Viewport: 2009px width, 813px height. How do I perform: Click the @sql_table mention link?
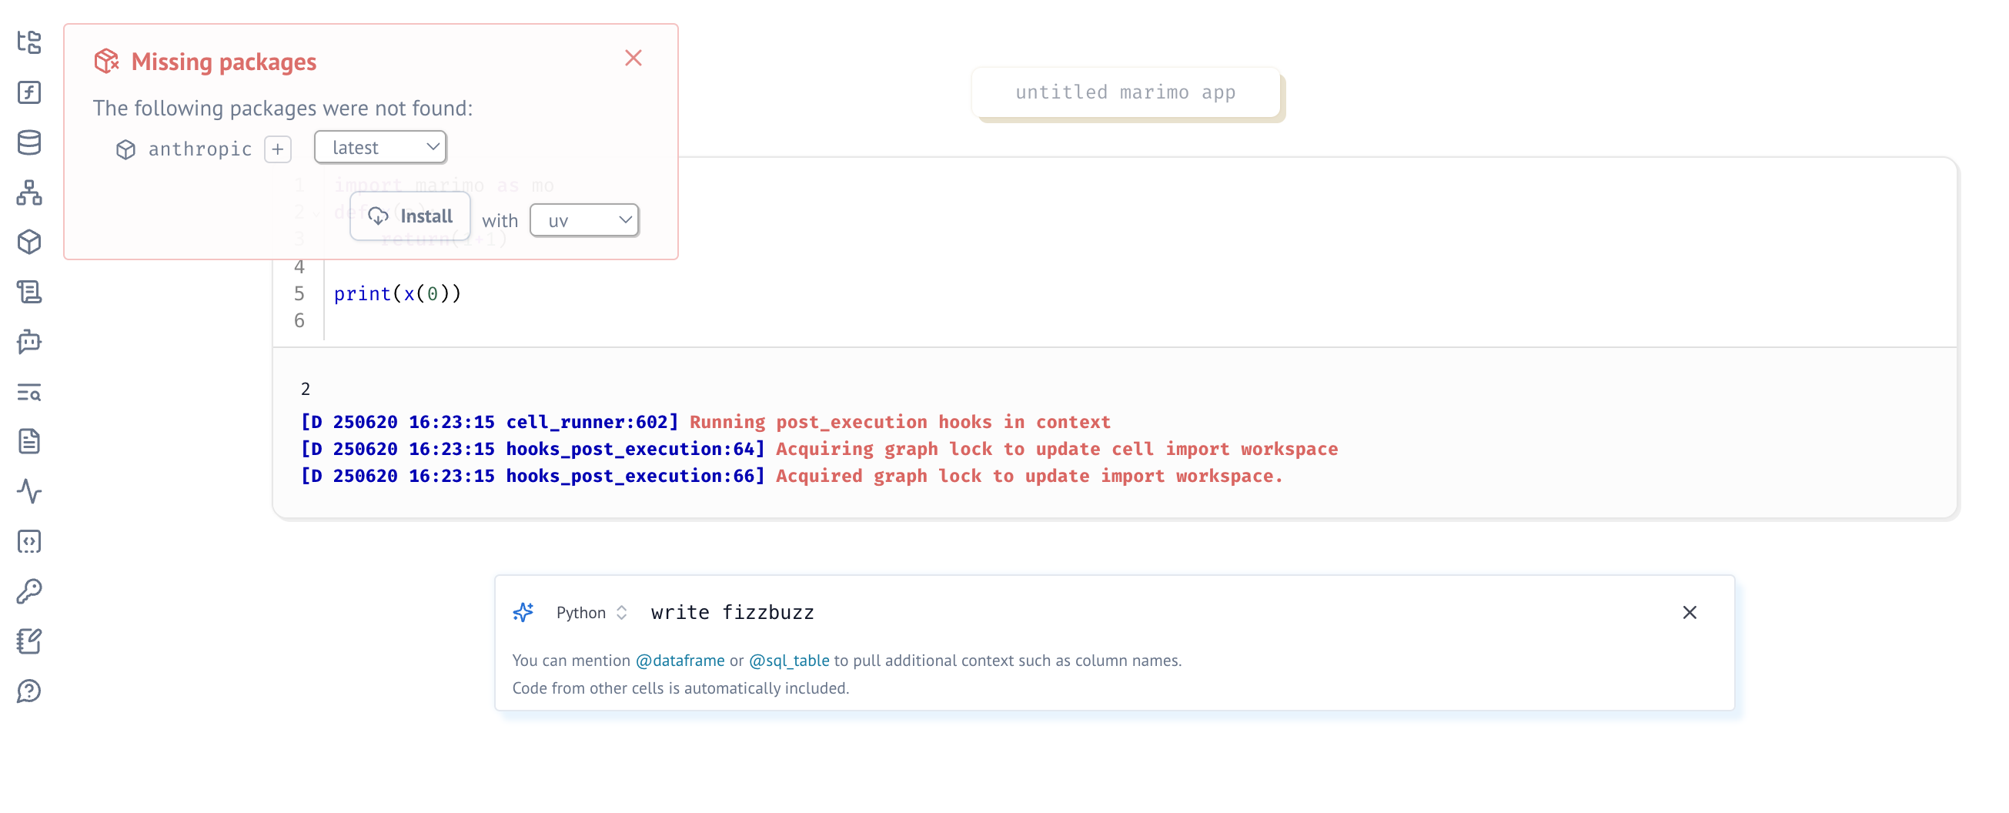789,661
